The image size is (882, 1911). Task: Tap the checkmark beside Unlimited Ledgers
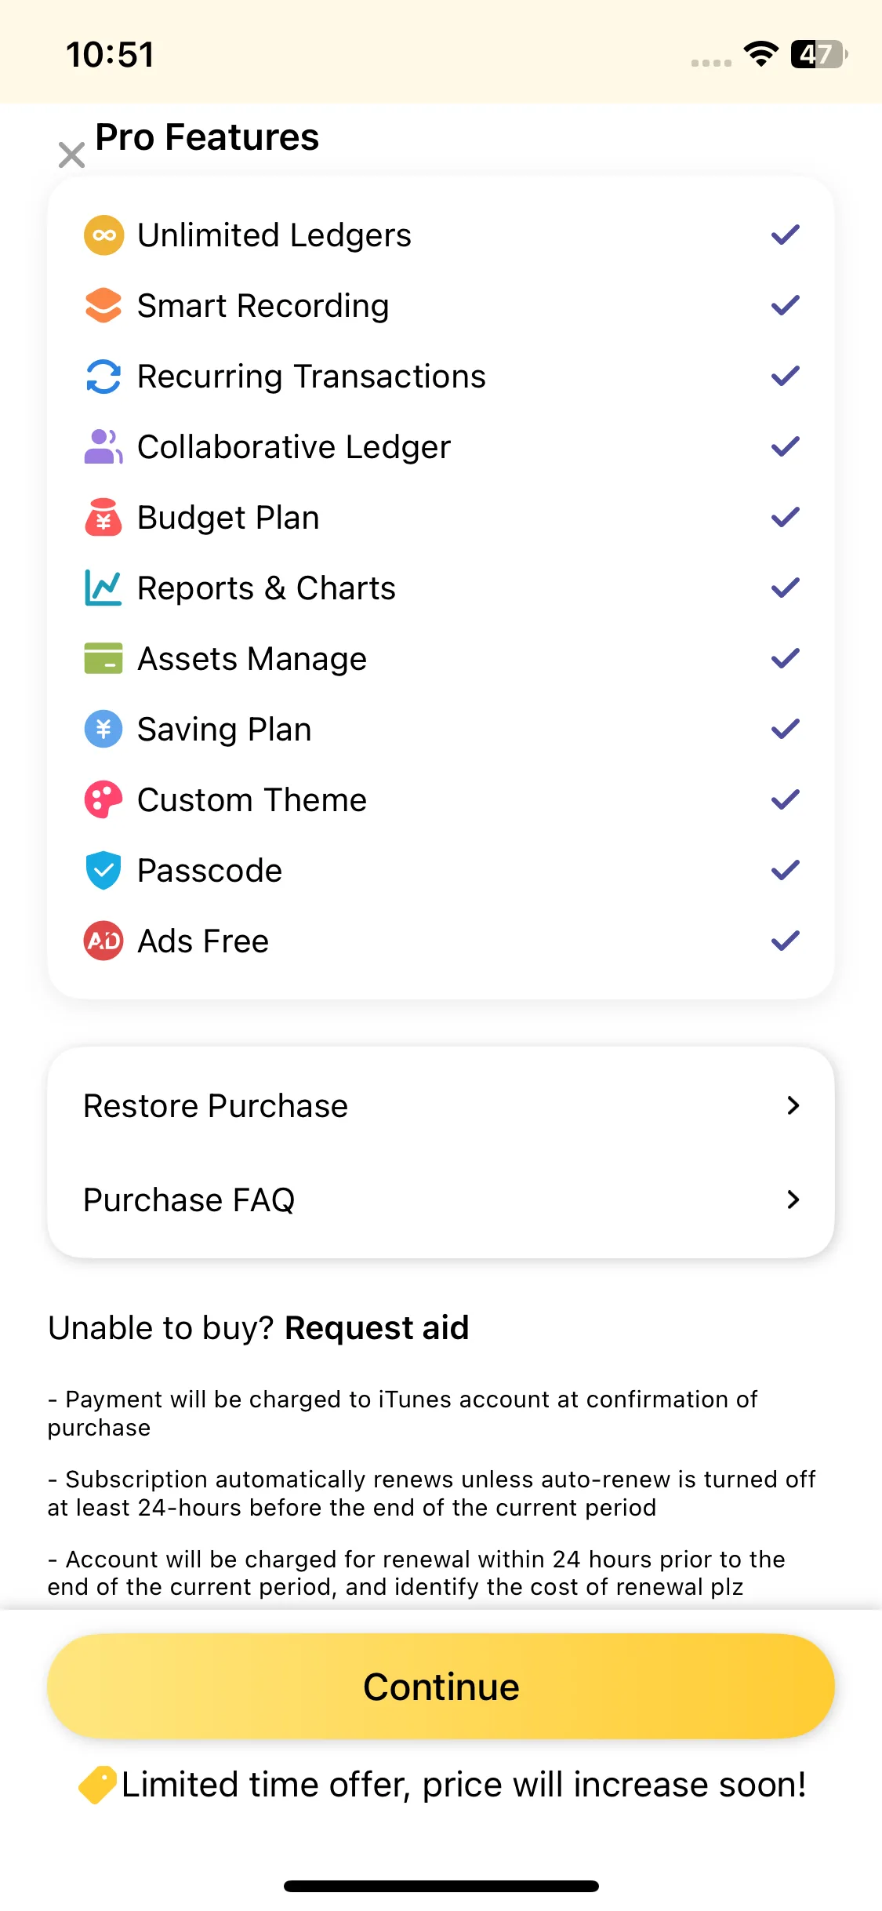(x=785, y=235)
